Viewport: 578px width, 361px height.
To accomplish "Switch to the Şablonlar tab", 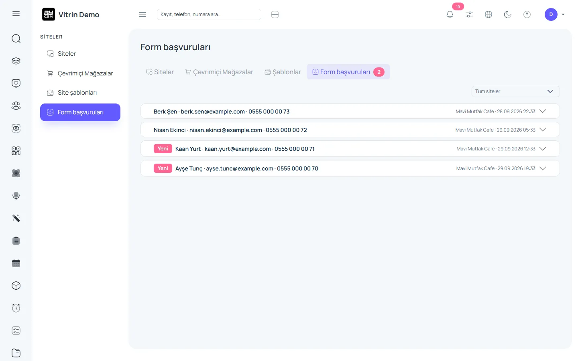I will [283, 72].
